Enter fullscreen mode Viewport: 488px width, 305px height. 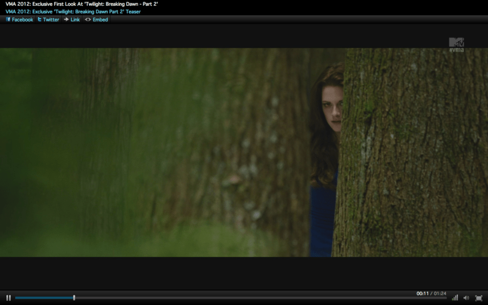point(478,298)
